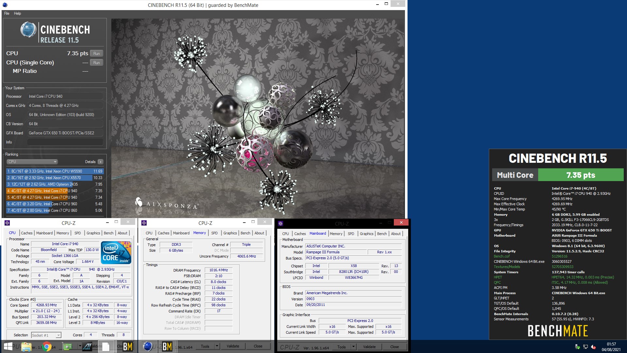
Task: Open the Windows Start button
Action: (8, 346)
